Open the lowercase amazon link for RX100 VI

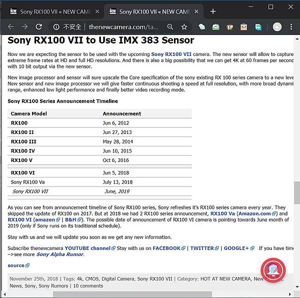coord(47,219)
